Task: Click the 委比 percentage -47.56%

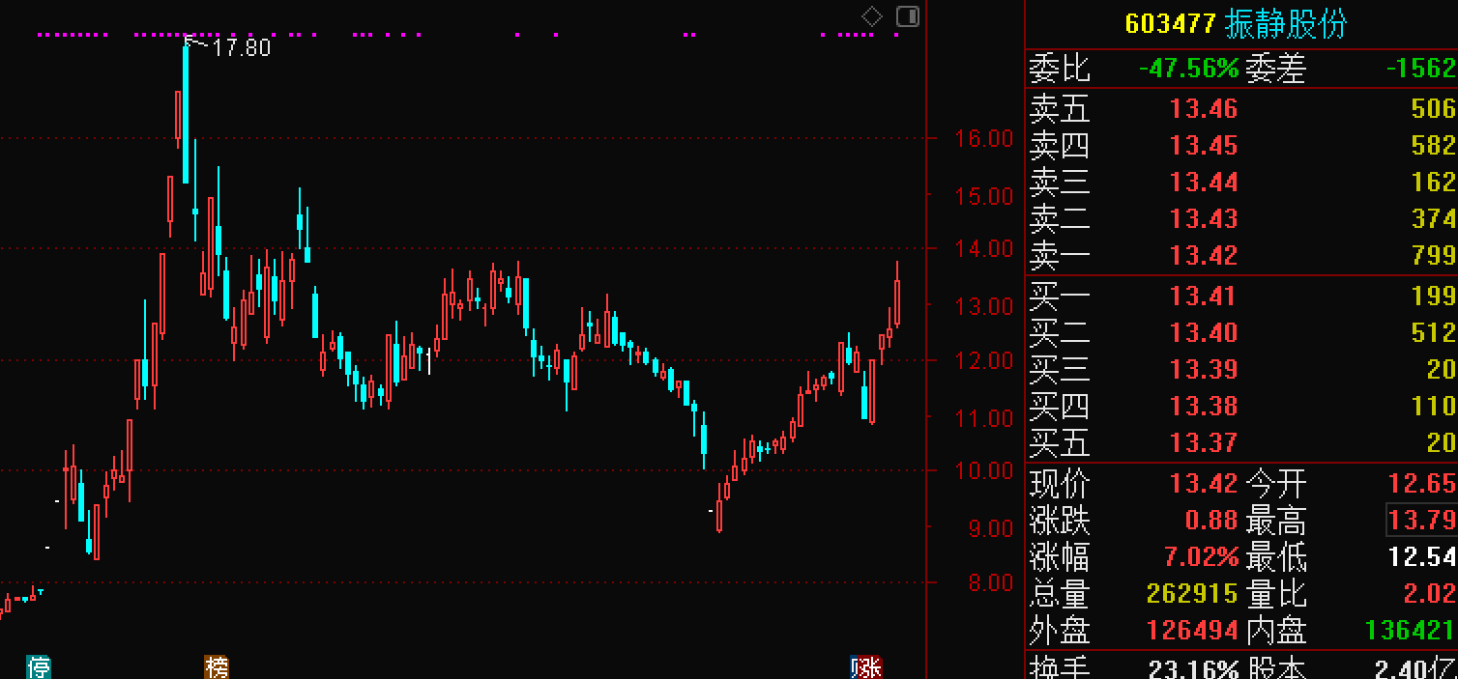Action: point(1188,68)
